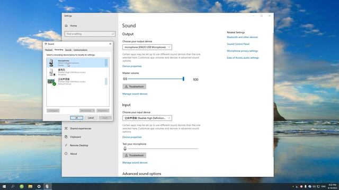The height and width of the screenshot is (190, 339).
Task: Open the green app on taskbar
Action: pos(22,186)
